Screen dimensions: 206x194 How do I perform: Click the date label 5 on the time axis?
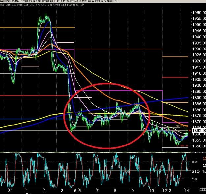75,191
